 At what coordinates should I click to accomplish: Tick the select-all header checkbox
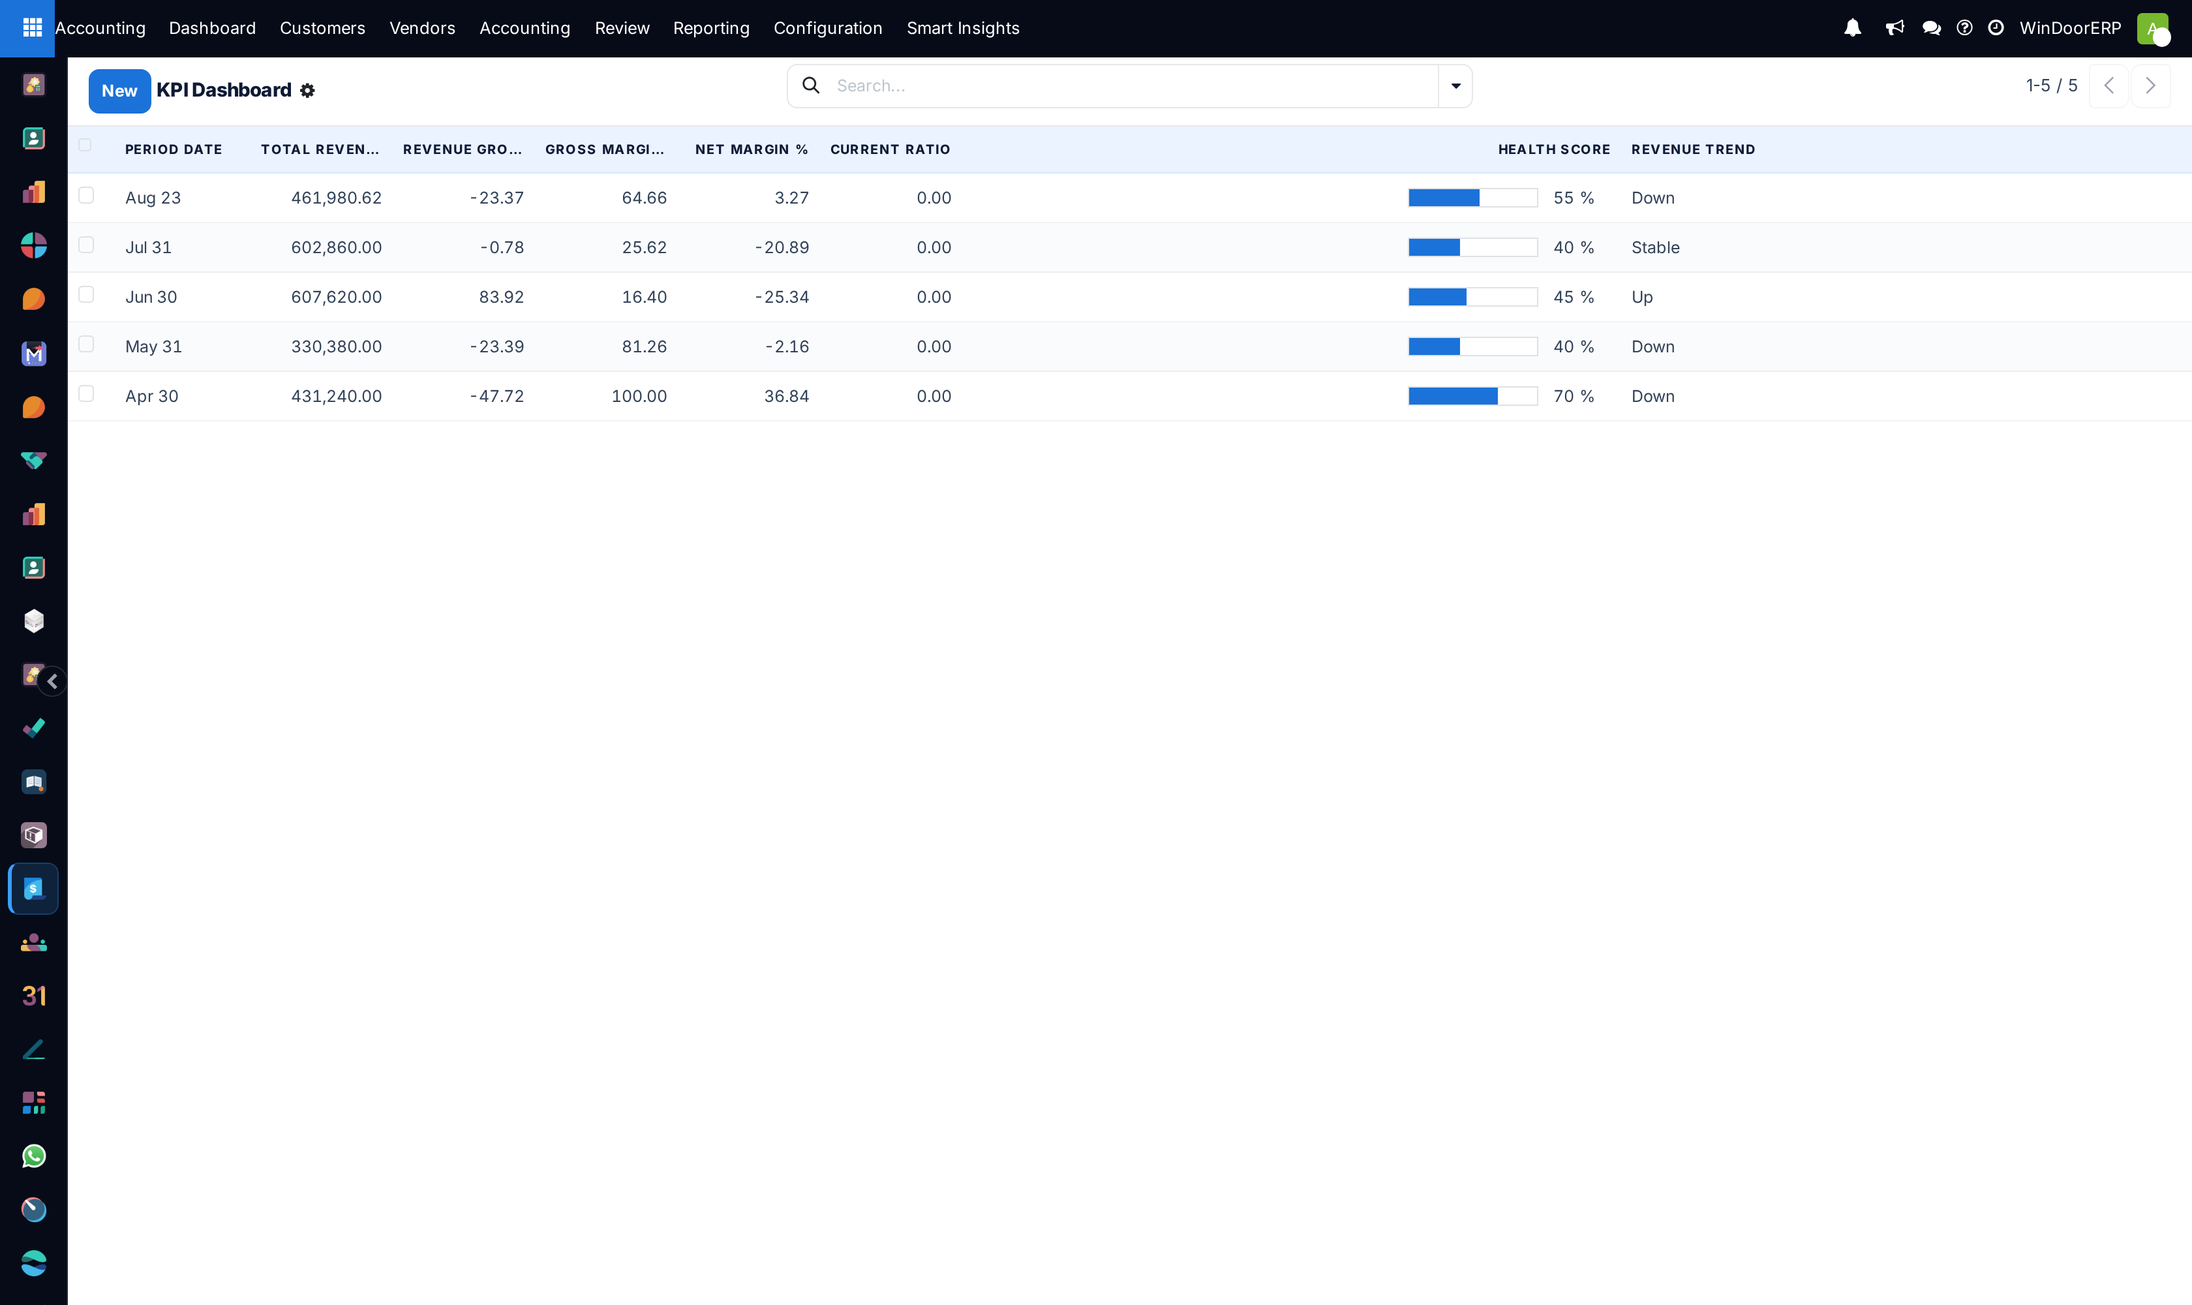[x=85, y=145]
